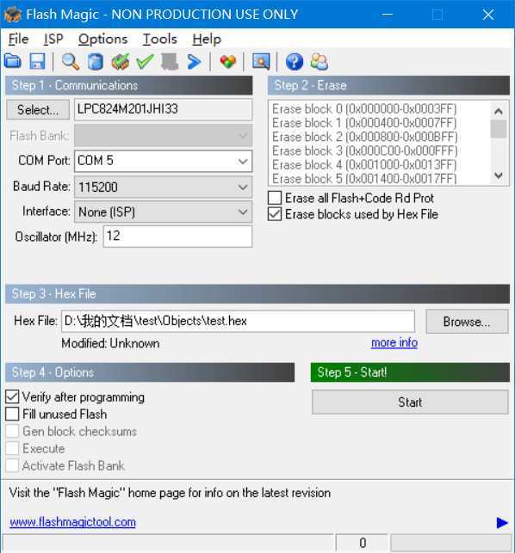Select Erase block 1 (0x000400-0x0007FF)
The image size is (515, 553).
tap(364, 123)
